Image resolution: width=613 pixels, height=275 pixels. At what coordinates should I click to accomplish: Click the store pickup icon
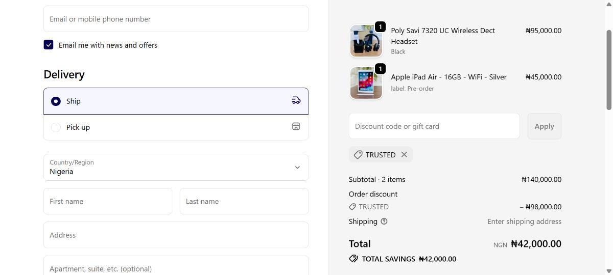[x=296, y=126]
